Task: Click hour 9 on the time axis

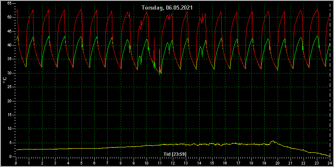Action: 134,163
